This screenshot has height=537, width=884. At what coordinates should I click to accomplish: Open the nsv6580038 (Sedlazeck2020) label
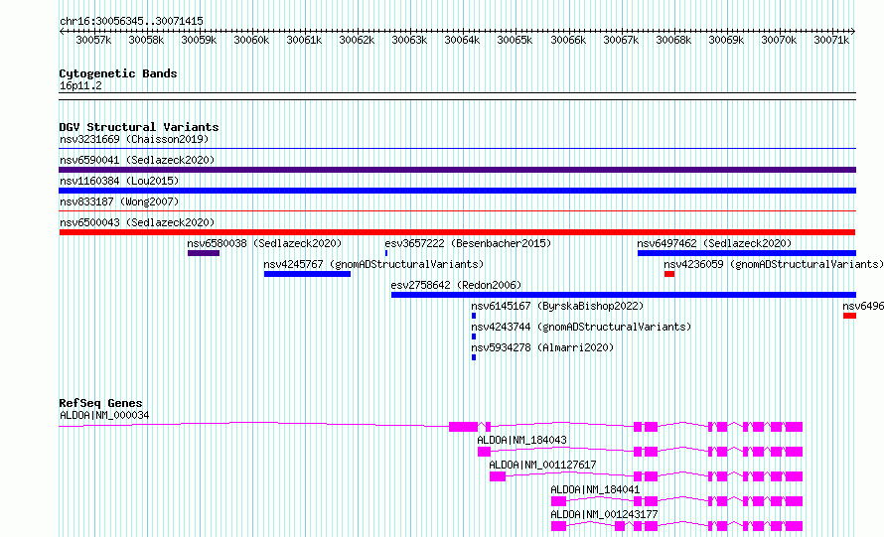[264, 243]
